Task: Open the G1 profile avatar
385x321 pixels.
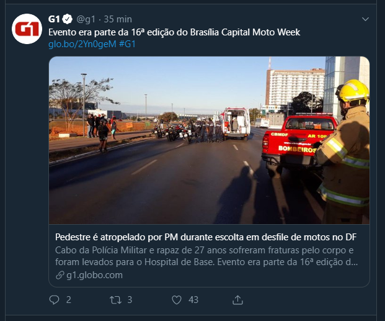Action: pyautogui.click(x=27, y=29)
